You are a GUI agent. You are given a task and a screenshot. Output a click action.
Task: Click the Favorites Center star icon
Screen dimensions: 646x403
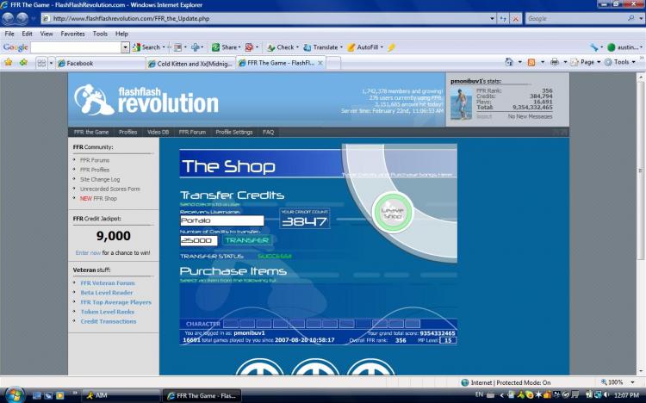click(9, 63)
